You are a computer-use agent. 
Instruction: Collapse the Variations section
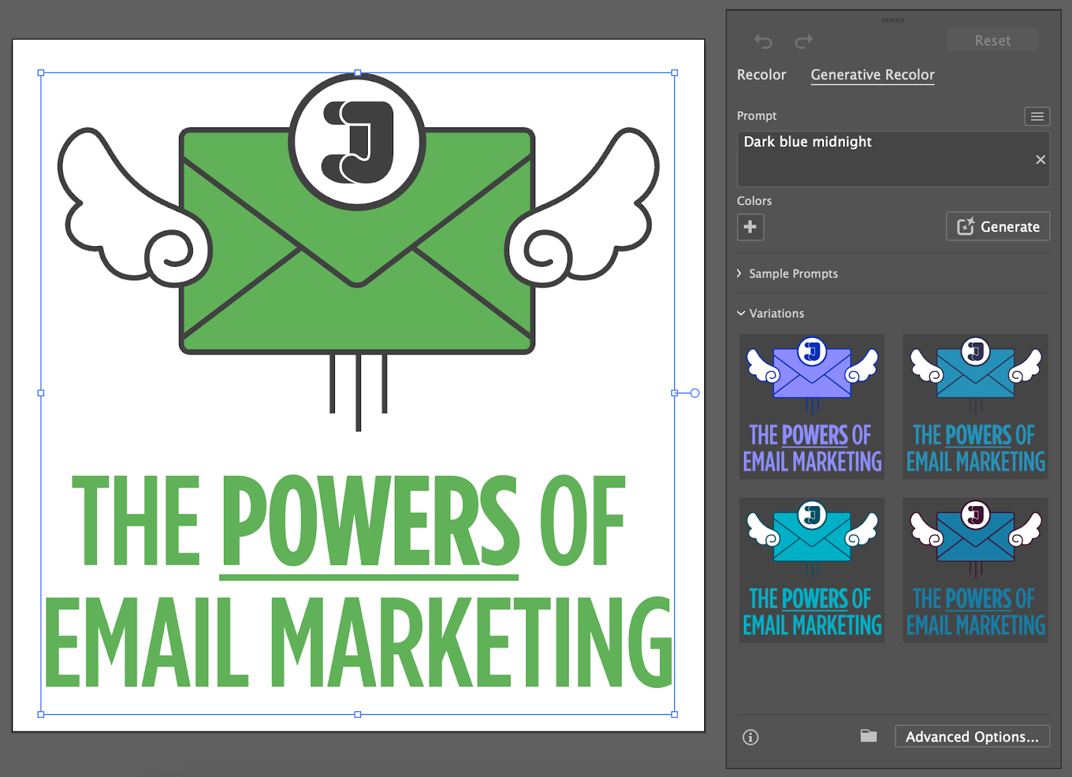(770, 314)
